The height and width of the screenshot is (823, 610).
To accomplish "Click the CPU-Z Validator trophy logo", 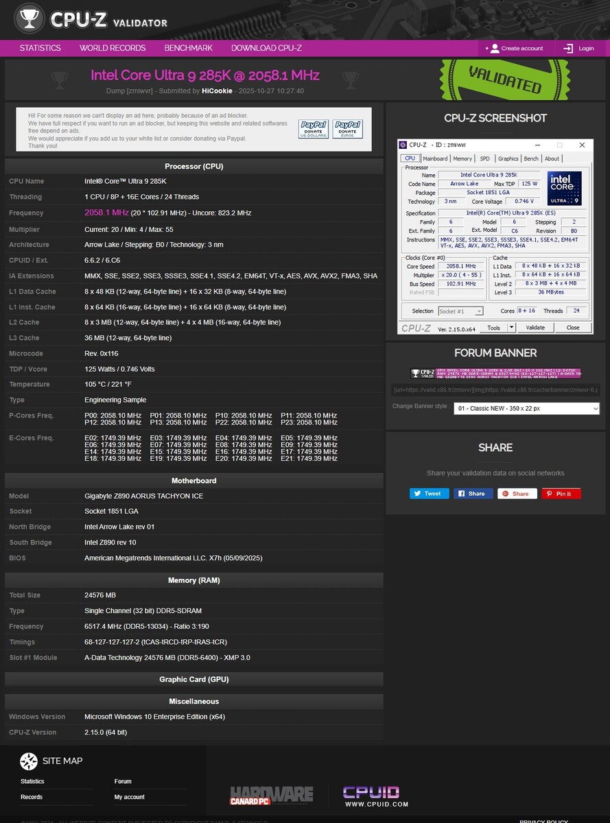I will (30, 19).
